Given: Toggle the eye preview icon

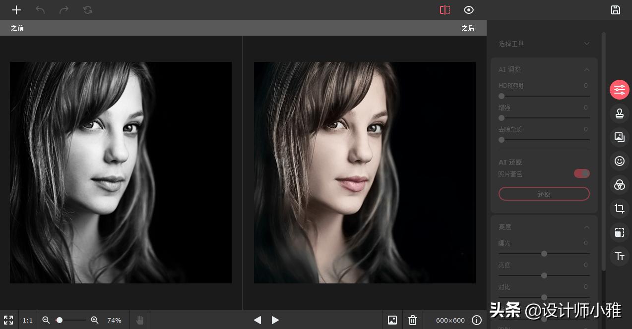Looking at the screenshot, I should pos(469,10).
